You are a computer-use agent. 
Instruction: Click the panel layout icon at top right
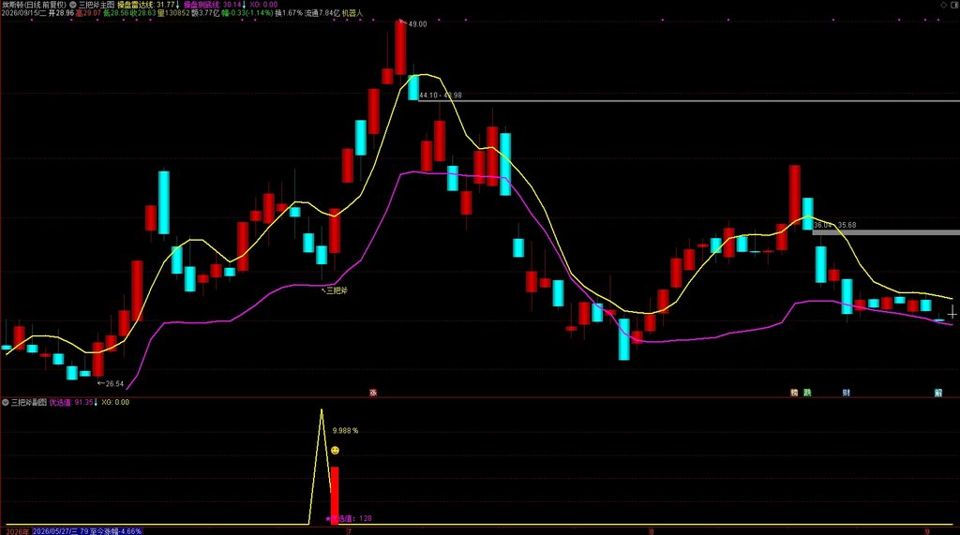click(955, 5)
